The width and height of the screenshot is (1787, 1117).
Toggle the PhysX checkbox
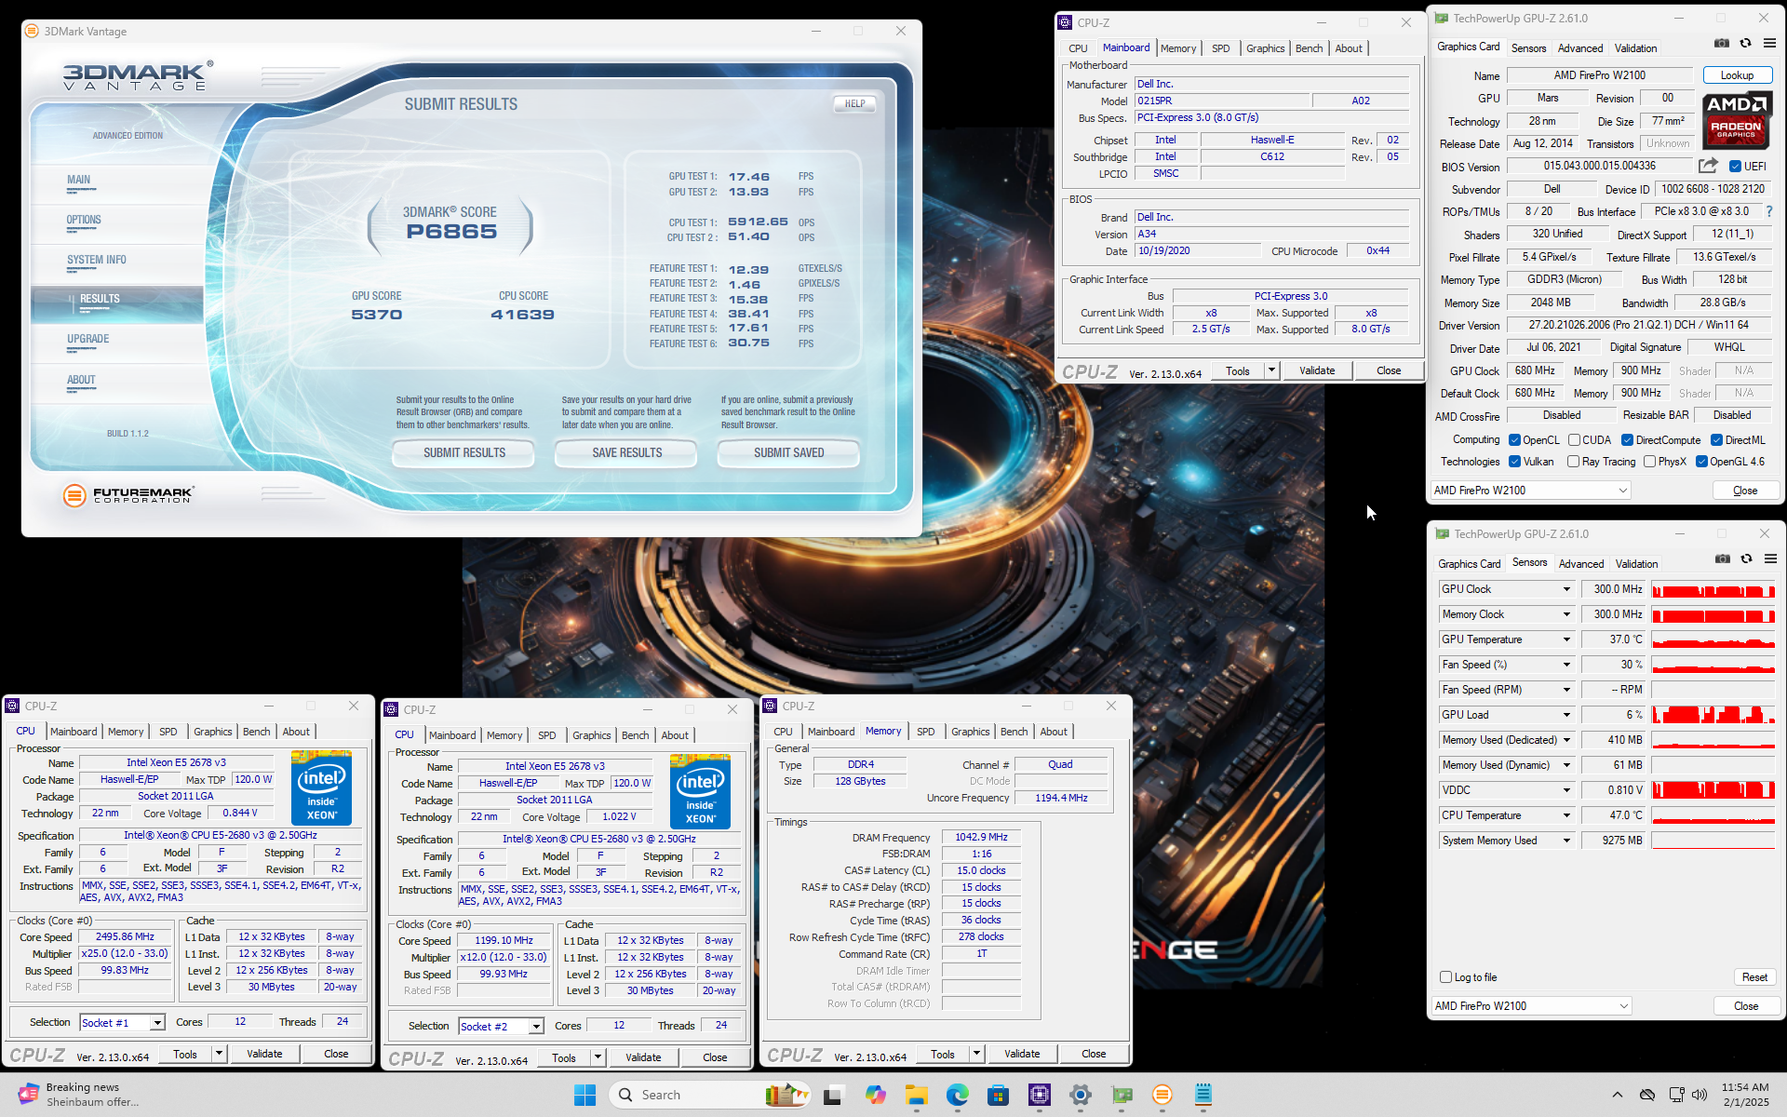tap(1650, 462)
